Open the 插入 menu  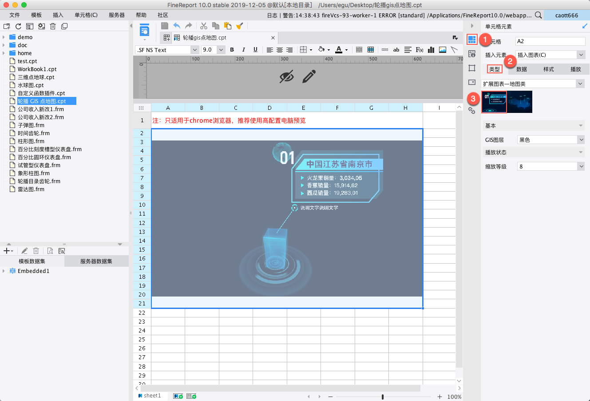click(x=58, y=15)
